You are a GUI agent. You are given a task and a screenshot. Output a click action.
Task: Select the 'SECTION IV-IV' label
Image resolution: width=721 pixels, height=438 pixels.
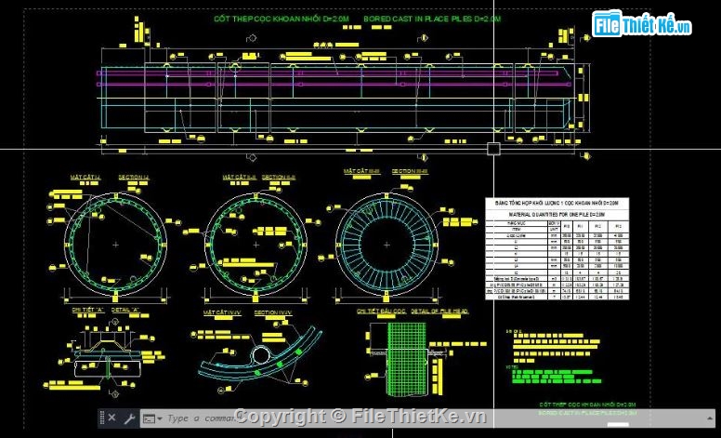(x=273, y=312)
